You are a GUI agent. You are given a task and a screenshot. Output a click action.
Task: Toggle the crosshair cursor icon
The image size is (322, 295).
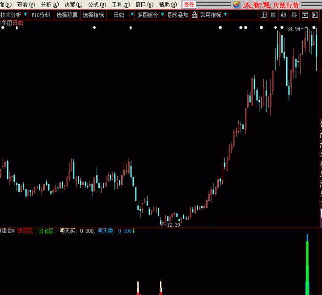coord(263,15)
